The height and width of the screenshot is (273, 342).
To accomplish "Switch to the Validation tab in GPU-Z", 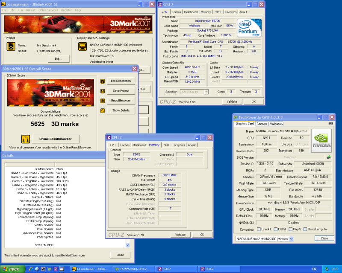I will point(276,124).
